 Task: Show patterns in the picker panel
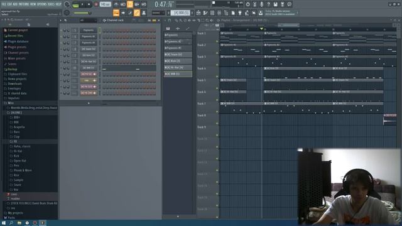point(168,28)
